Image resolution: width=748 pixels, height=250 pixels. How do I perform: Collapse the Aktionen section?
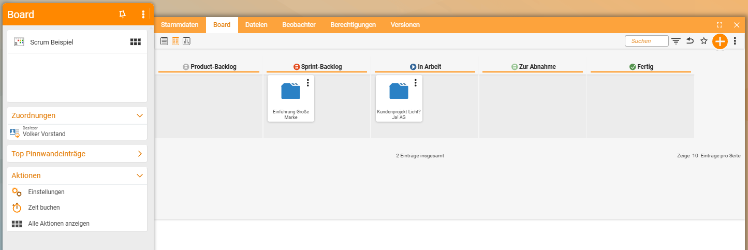coord(139,176)
